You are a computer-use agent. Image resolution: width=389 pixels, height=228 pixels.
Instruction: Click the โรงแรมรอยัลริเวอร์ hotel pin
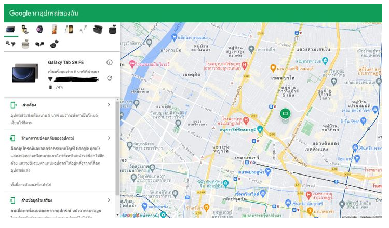(132, 64)
